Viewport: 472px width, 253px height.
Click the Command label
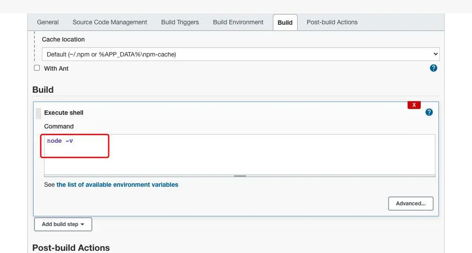point(59,126)
